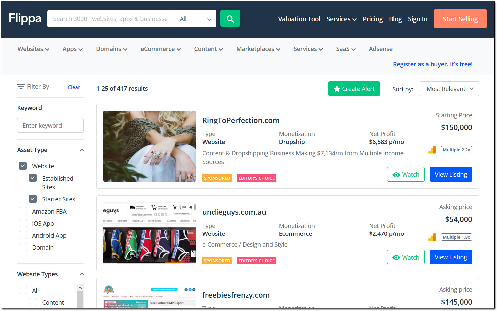Tick the Domain asset checkbox

pos(23,247)
